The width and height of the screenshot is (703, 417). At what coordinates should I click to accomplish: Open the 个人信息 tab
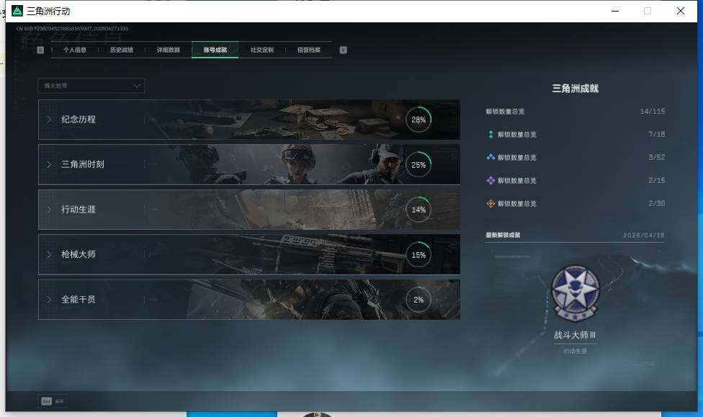point(74,50)
